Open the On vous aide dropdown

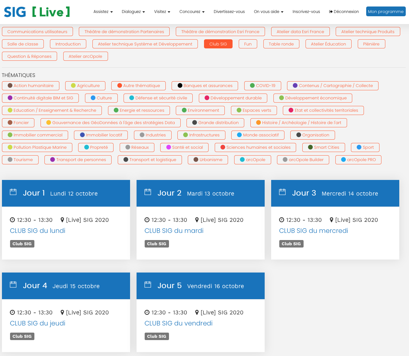click(269, 12)
